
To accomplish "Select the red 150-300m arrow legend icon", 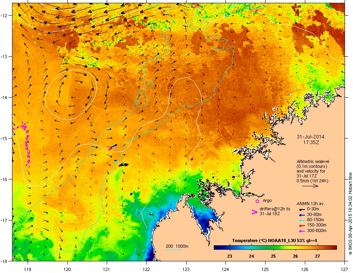I will (302, 226).
